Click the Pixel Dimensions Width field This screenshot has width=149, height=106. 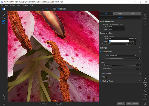(117, 27)
